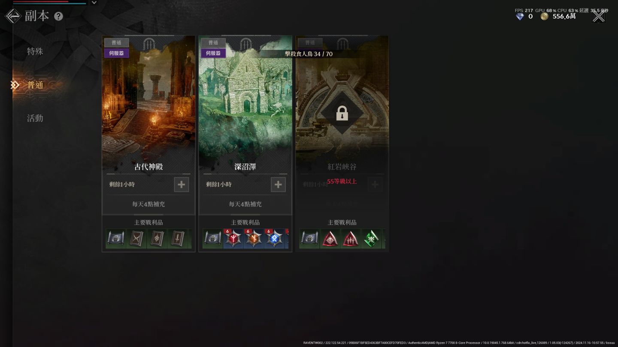Click the back arrow next to 副本
The image size is (618, 347).
13,16
